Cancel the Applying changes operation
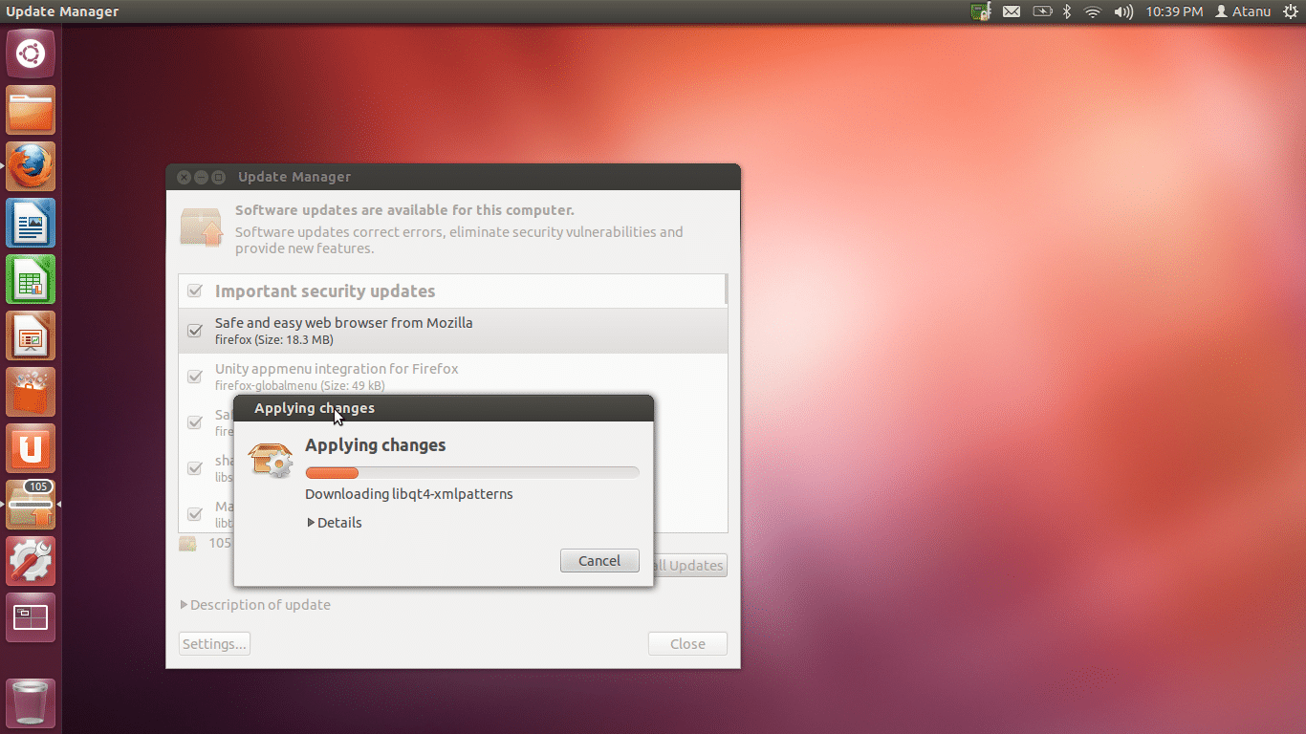The width and height of the screenshot is (1306, 734). (x=599, y=561)
